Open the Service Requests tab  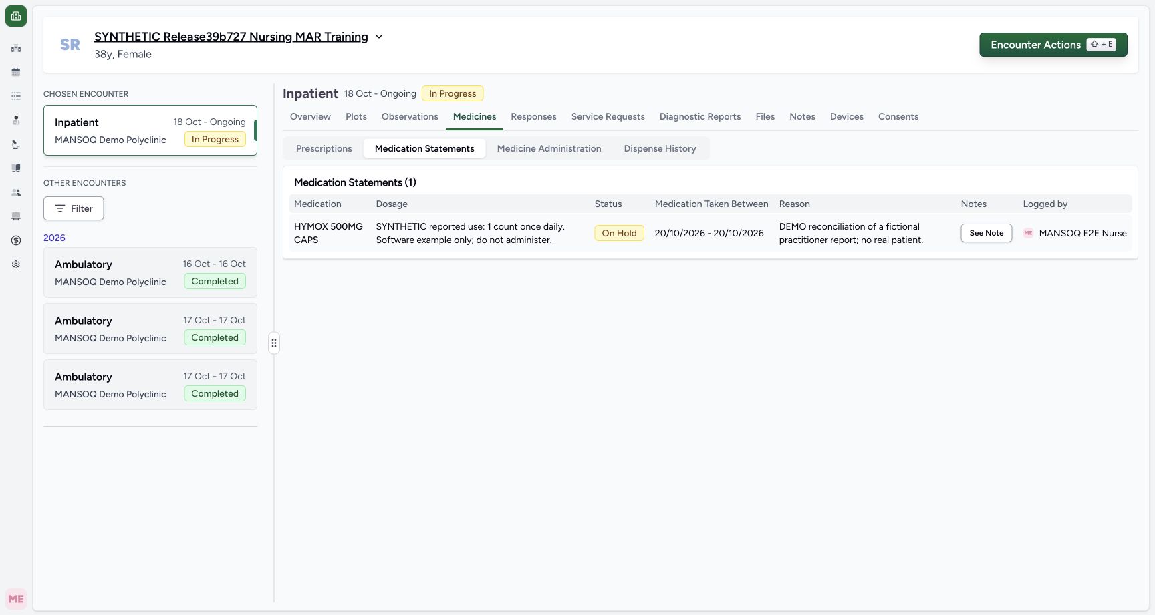pos(608,116)
